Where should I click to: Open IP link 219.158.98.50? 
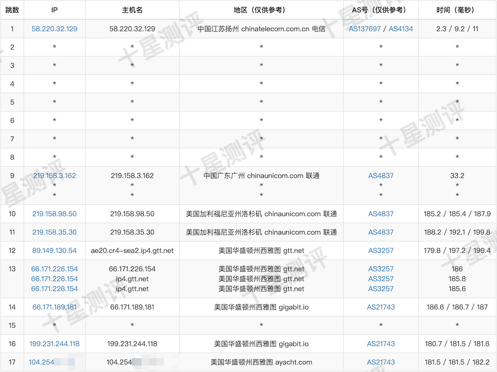[x=55, y=214]
